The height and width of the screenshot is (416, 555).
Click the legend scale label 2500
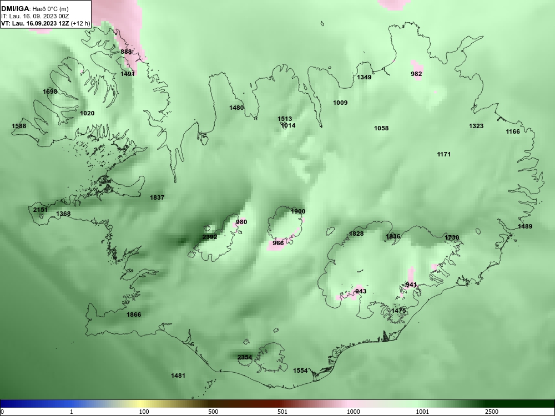[x=492, y=412]
